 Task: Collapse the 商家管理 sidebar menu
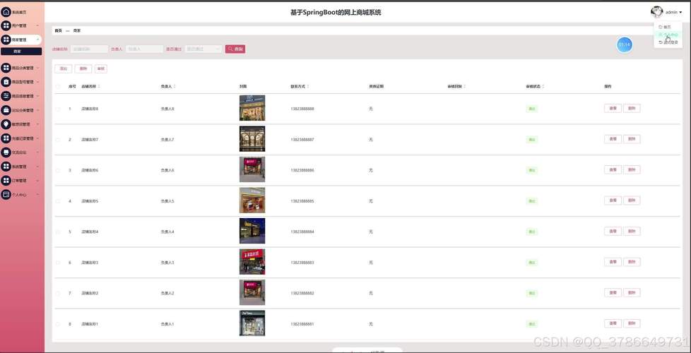(x=37, y=40)
